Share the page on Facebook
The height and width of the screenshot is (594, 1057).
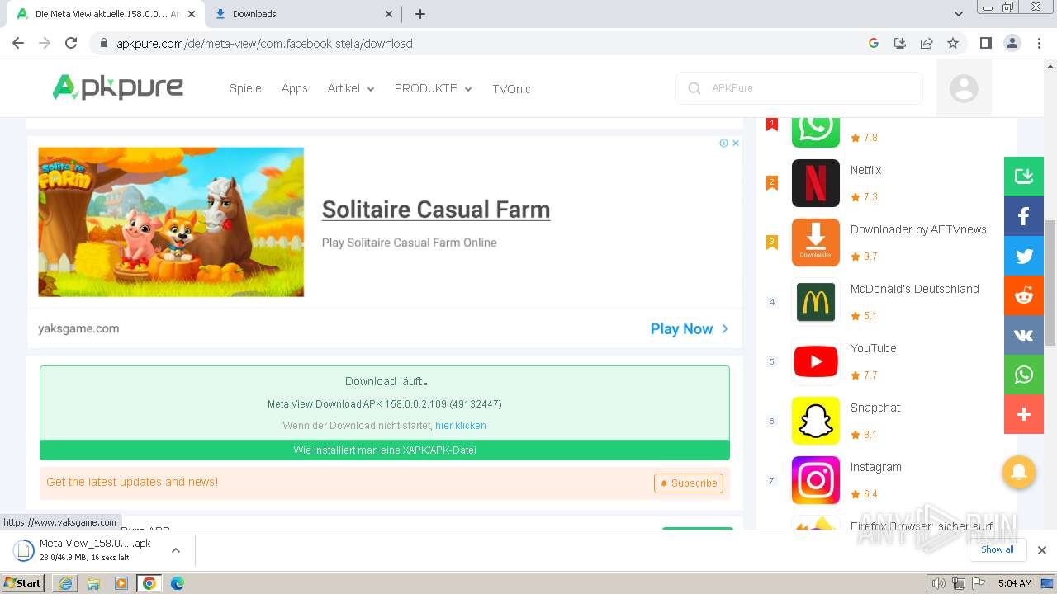[1024, 216]
